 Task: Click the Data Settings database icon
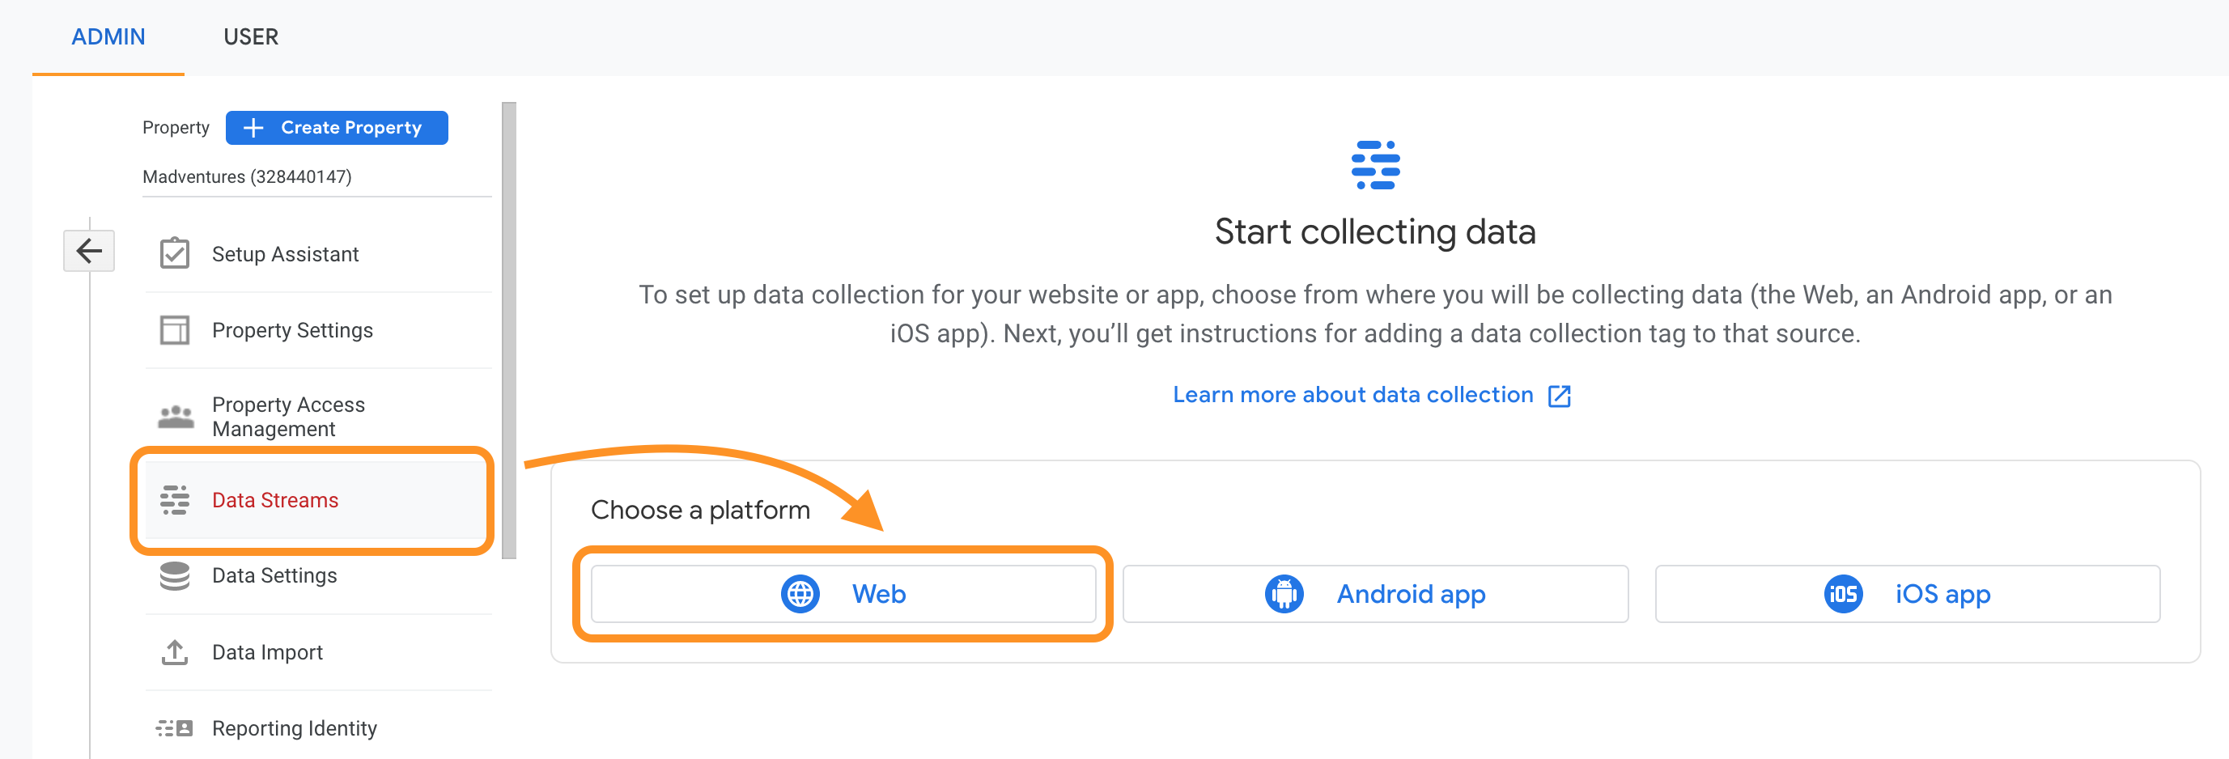click(x=175, y=575)
